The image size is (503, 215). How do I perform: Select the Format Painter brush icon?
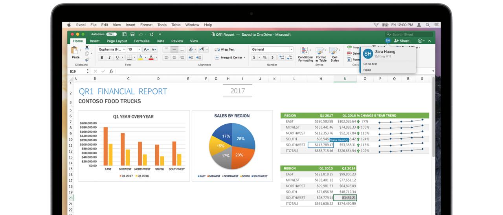(87, 59)
